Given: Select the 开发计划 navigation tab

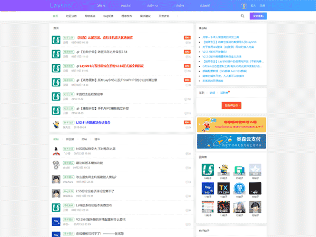Looking at the screenshot, I should pyautogui.click(x=164, y=16).
